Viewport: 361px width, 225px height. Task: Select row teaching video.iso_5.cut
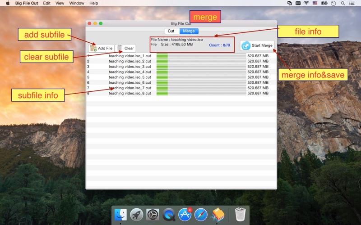tap(181, 77)
